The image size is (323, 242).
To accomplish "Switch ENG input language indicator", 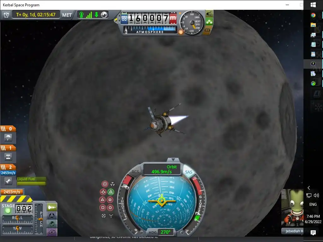I will pos(313,204).
